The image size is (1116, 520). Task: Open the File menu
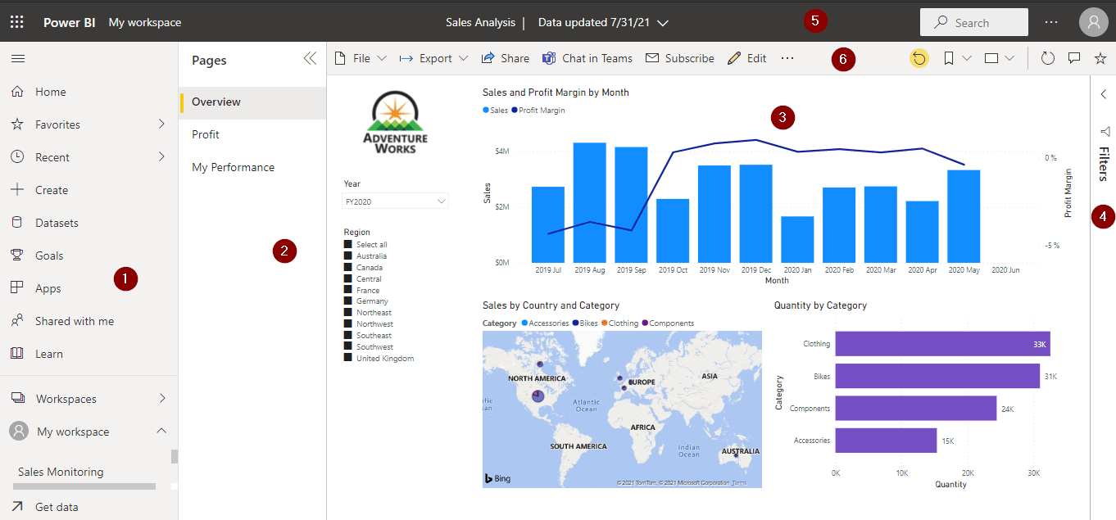[361, 58]
